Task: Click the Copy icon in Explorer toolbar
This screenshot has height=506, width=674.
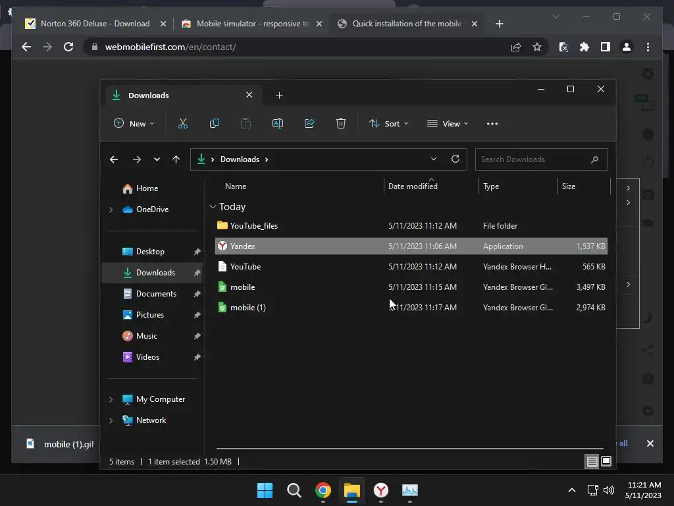Action: [x=214, y=123]
